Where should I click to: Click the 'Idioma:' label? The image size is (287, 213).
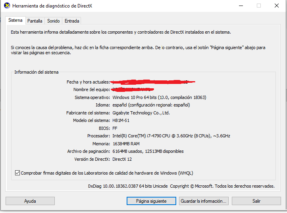tap(103, 105)
